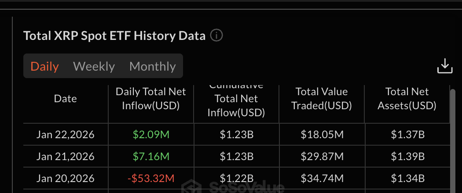Select the Jan 20,2026 date cell
Screen dimensions: 462x193
point(65,178)
